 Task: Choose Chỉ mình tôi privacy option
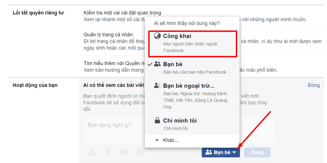click(192, 124)
